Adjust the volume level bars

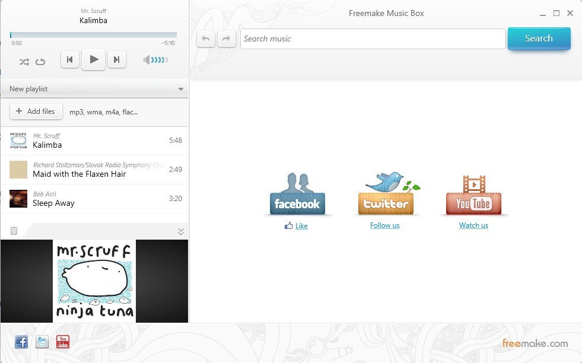click(159, 60)
